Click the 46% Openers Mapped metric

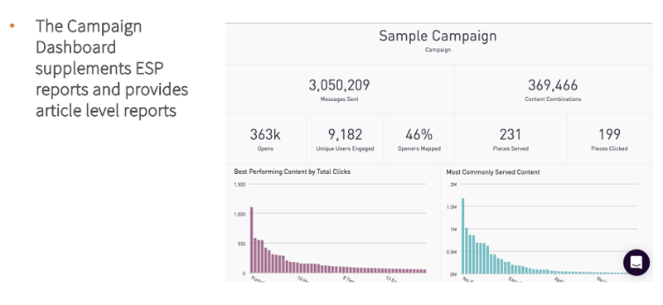[419, 138]
